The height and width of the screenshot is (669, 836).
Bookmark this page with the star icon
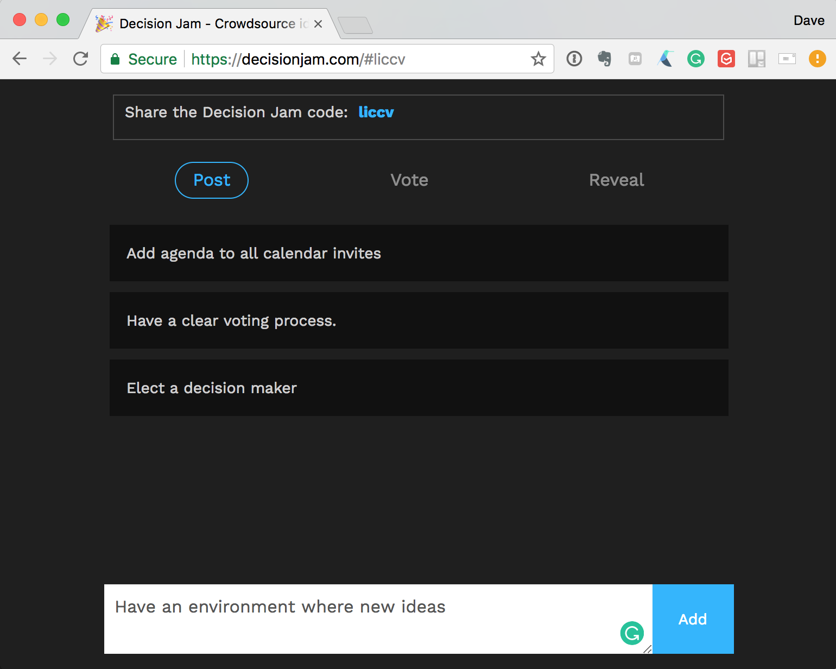(x=538, y=59)
